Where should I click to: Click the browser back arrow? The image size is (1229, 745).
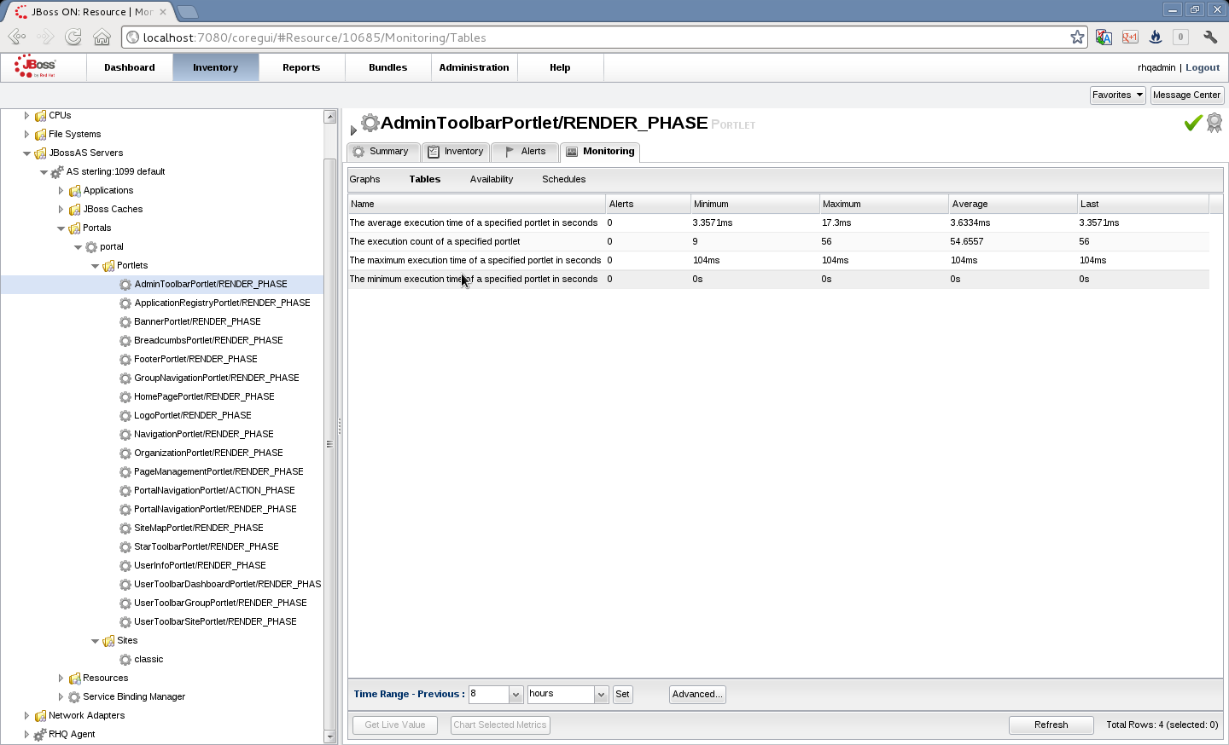(17, 37)
